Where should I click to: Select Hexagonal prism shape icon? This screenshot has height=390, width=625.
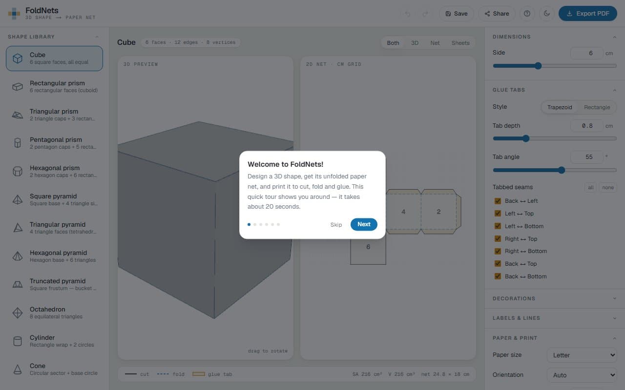18,172
